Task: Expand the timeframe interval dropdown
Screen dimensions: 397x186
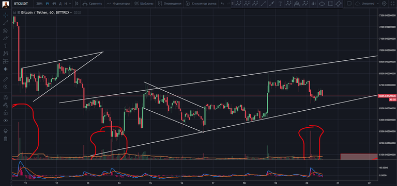Action: coord(70,4)
